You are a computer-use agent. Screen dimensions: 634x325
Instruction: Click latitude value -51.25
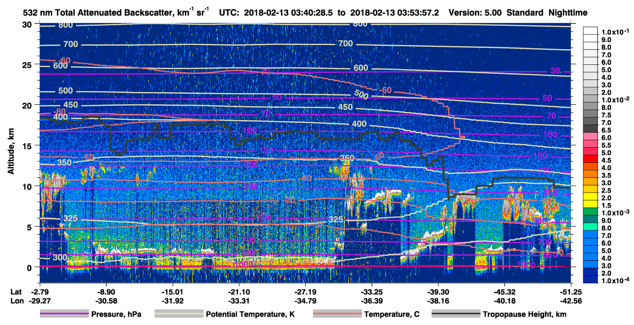[571, 291]
